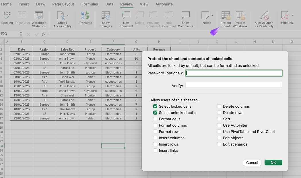
Task: Cancel the protect sheet dialog
Action: click(x=252, y=163)
